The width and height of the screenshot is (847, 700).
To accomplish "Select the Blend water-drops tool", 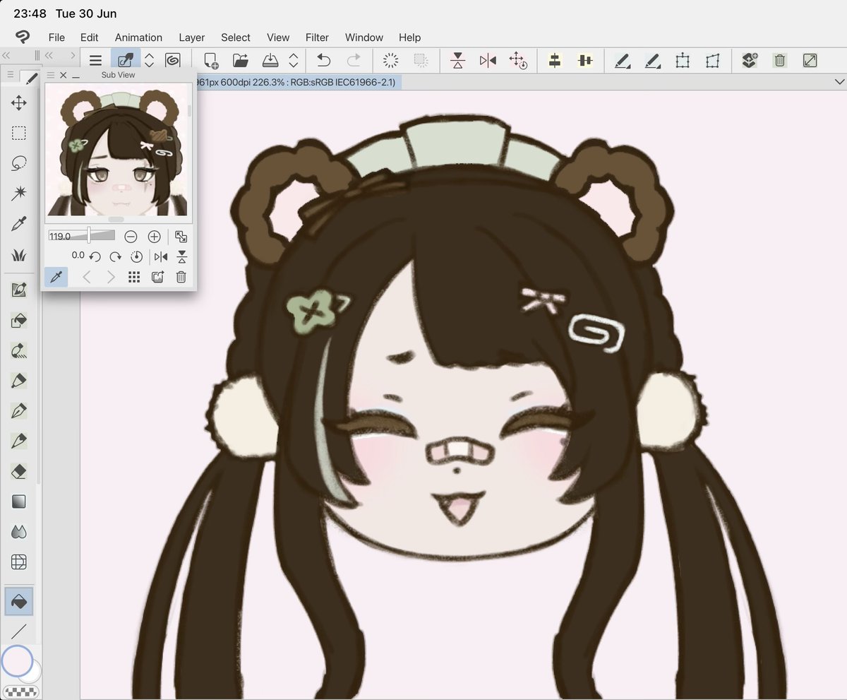I will 19,532.
